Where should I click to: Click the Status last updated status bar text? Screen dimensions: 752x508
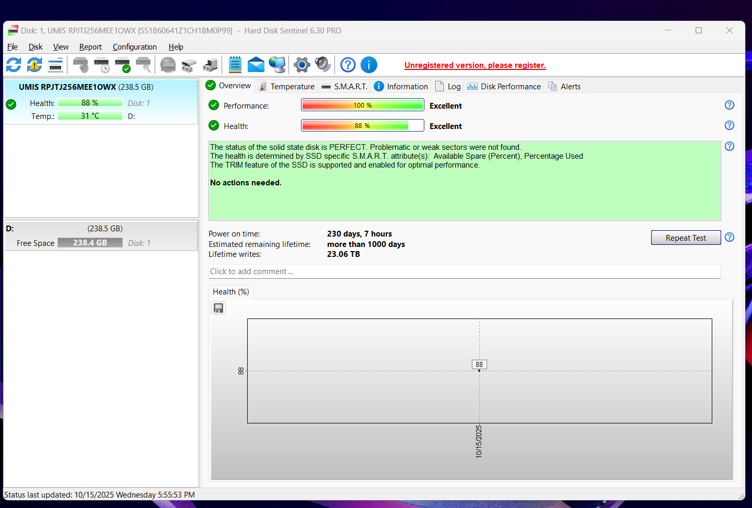[99, 494]
